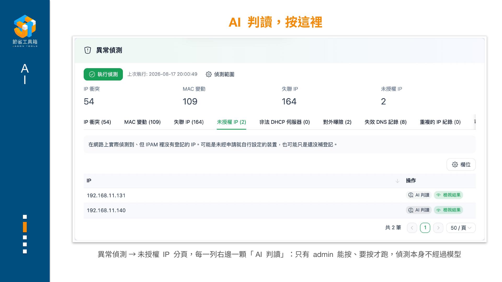Run detection with the 執行偵測 button
The image size is (502, 282).
coord(103,74)
